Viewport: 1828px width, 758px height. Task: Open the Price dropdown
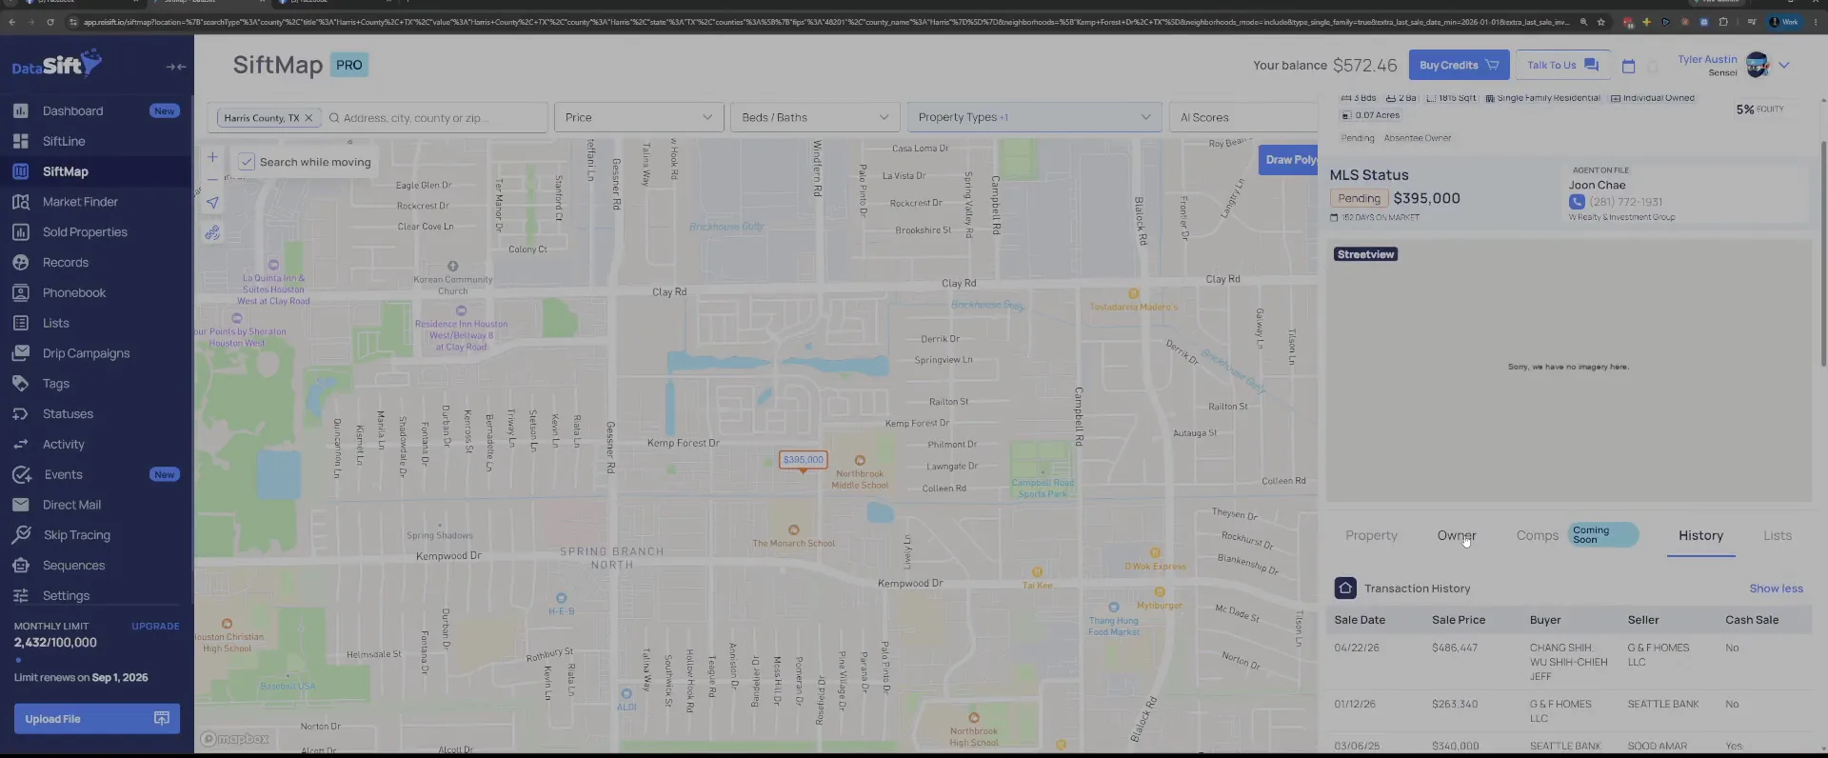639,117
